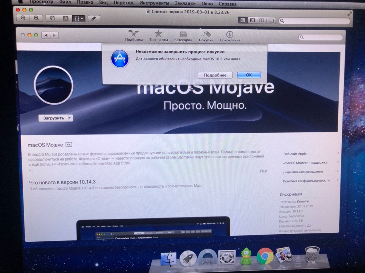Expand the arrow next to Загрузить
This screenshot has width=365, height=273.
click(x=70, y=118)
